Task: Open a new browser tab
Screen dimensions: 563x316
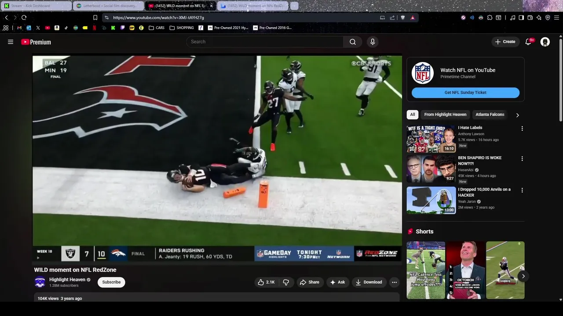Action: click(x=294, y=6)
